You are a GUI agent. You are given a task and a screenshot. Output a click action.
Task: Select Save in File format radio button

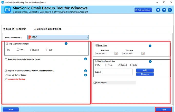coord(4,29)
